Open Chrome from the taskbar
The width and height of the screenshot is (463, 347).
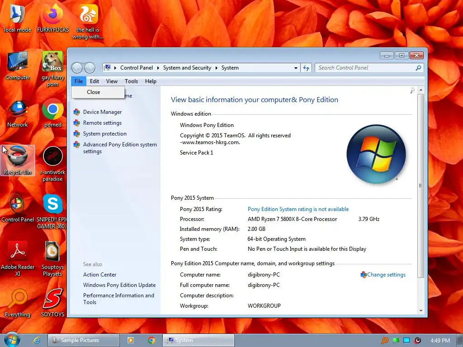click(x=151, y=340)
